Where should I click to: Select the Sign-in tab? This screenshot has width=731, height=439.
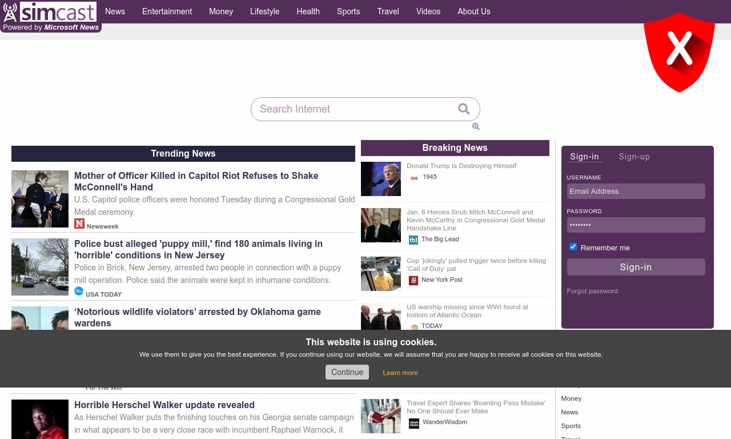tap(585, 157)
